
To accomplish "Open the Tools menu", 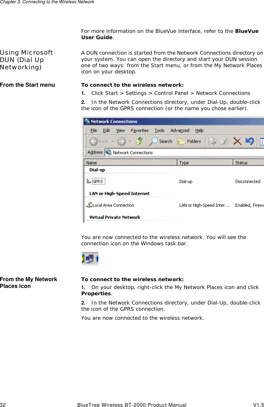I will pos(160,131).
